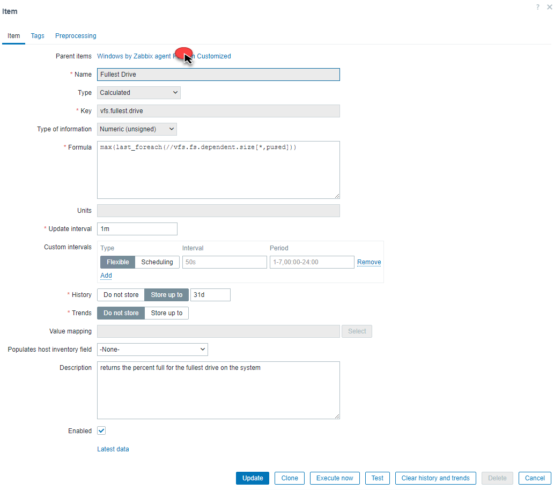
Task: Open the help documentation icon
Action: click(x=537, y=7)
